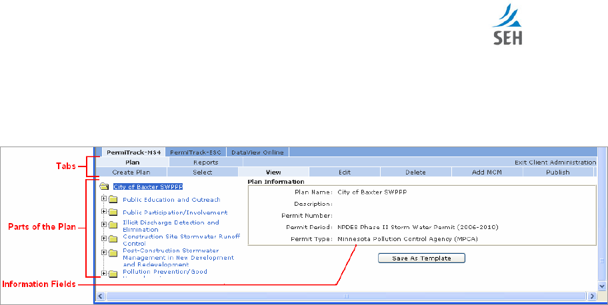Click folder icon for Public Education and Outreach
608x305 pixels.
click(113, 200)
